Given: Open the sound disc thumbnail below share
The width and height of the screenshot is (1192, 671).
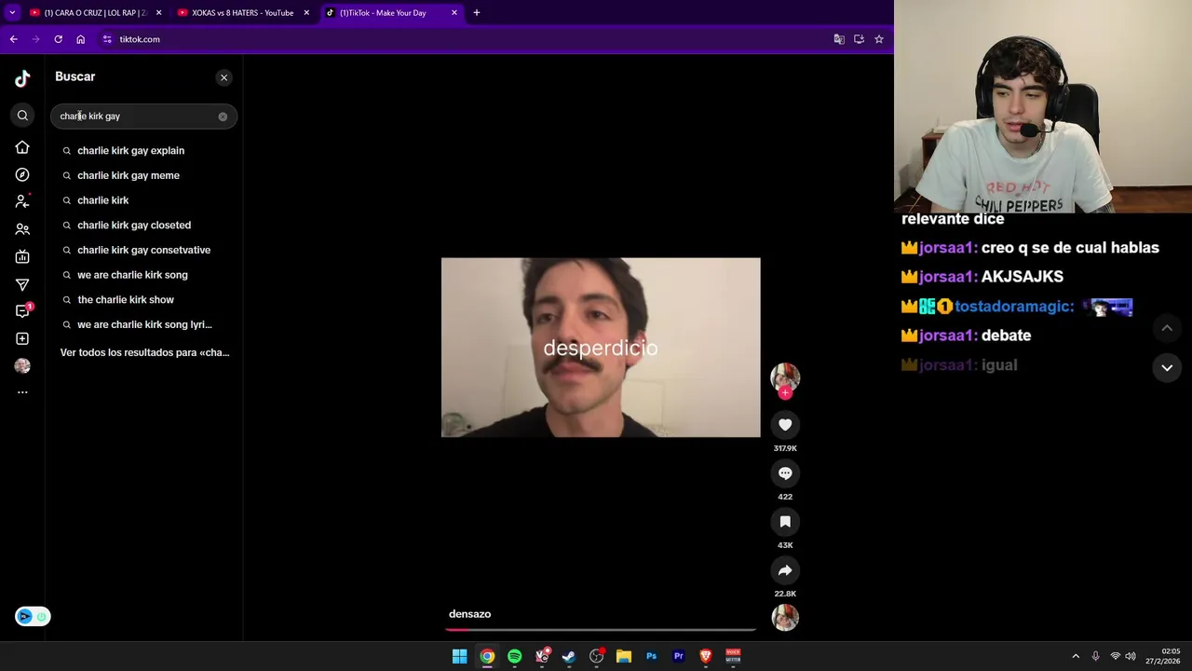Looking at the screenshot, I should (x=785, y=617).
